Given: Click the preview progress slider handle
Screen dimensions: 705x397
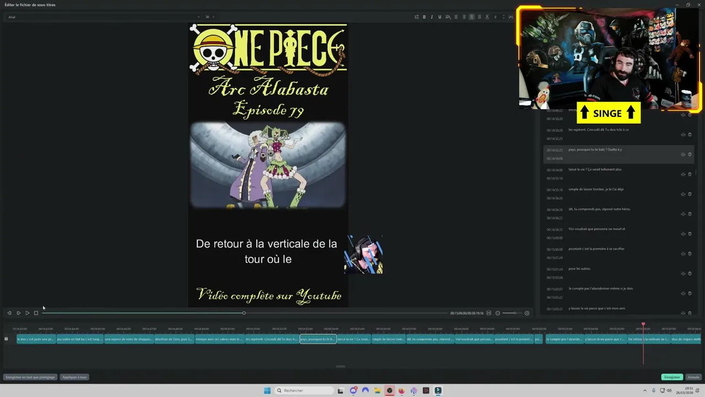Looking at the screenshot, I should coord(244,313).
